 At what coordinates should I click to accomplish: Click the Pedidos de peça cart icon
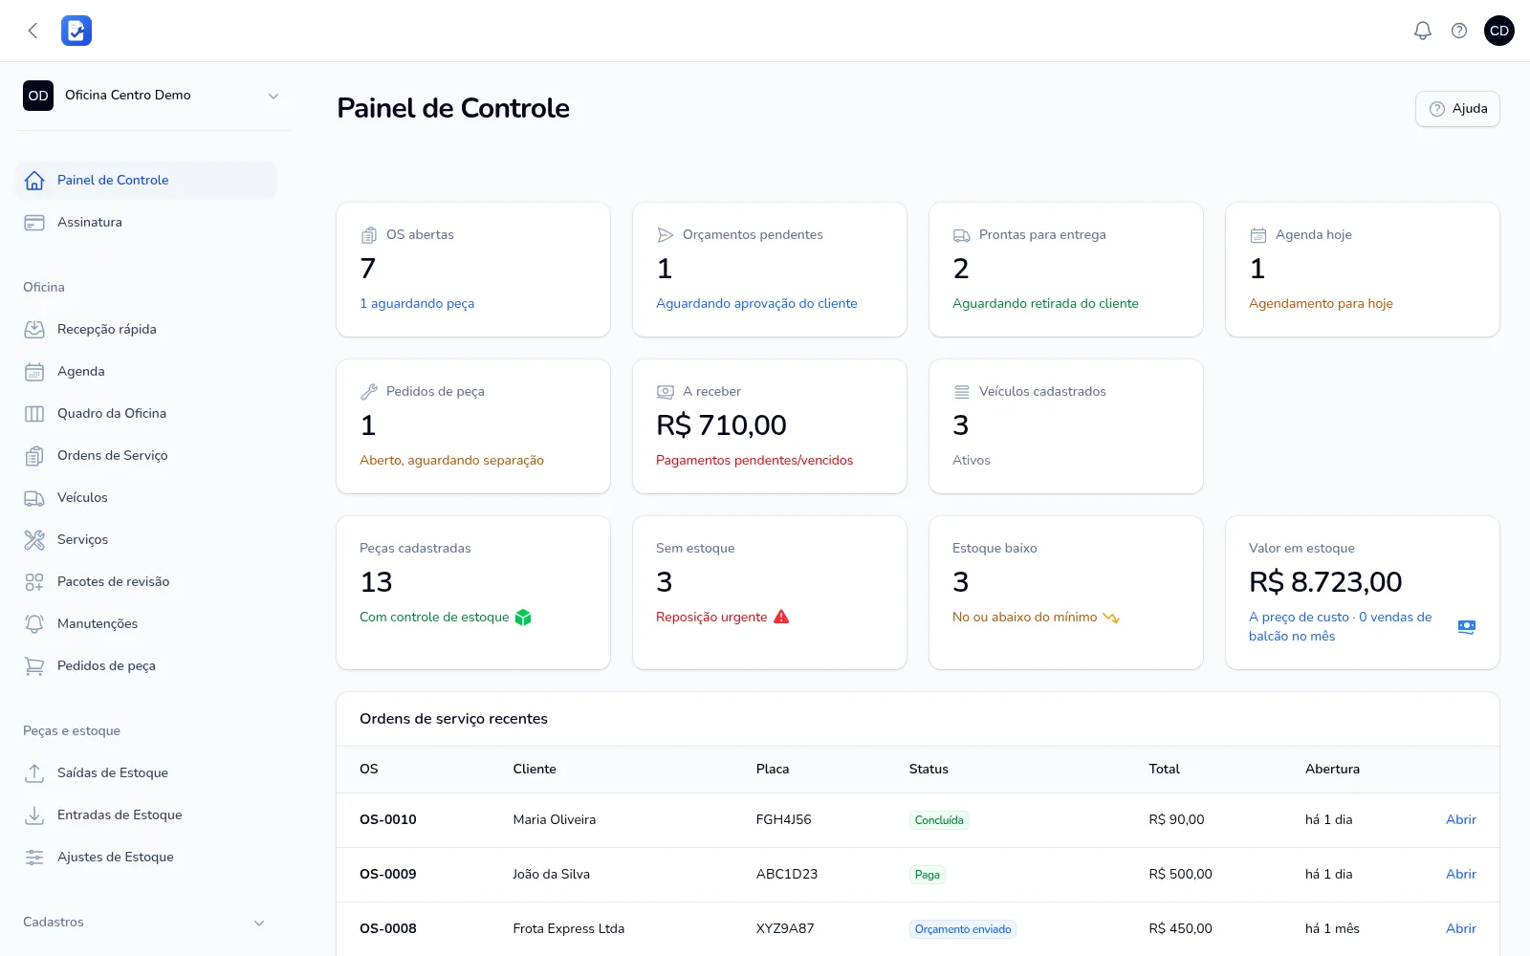34,665
